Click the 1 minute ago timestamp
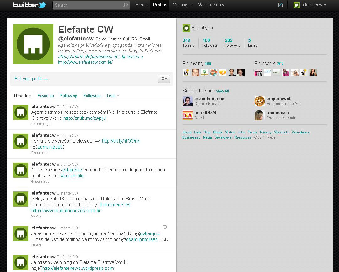 pos(41,124)
